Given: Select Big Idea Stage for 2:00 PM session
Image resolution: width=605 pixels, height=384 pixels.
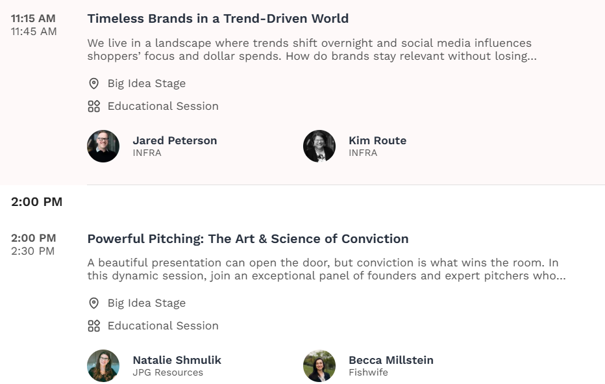Looking at the screenshot, I should tap(147, 303).
